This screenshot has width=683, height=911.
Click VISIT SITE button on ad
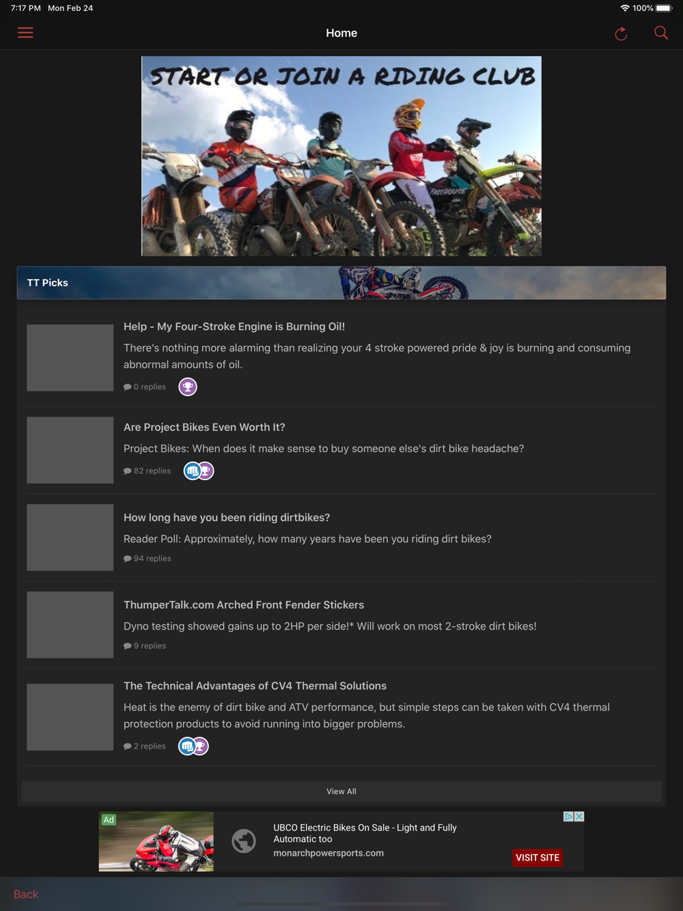click(x=538, y=858)
